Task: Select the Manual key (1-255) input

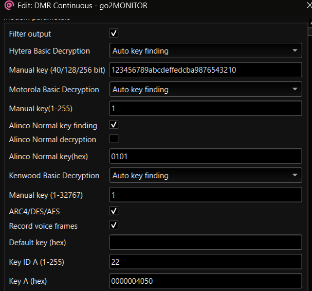Action: pyautogui.click(x=206, y=109)
